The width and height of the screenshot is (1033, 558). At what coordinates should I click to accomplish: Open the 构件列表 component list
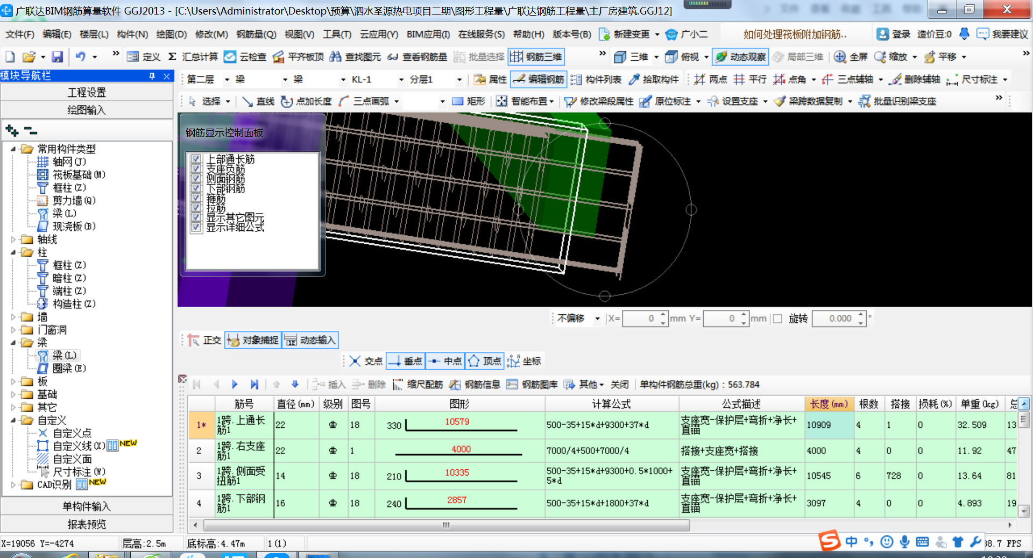[x=596, y=79]
